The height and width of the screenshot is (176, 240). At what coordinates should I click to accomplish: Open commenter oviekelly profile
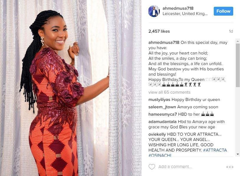[x=157, y=135]
